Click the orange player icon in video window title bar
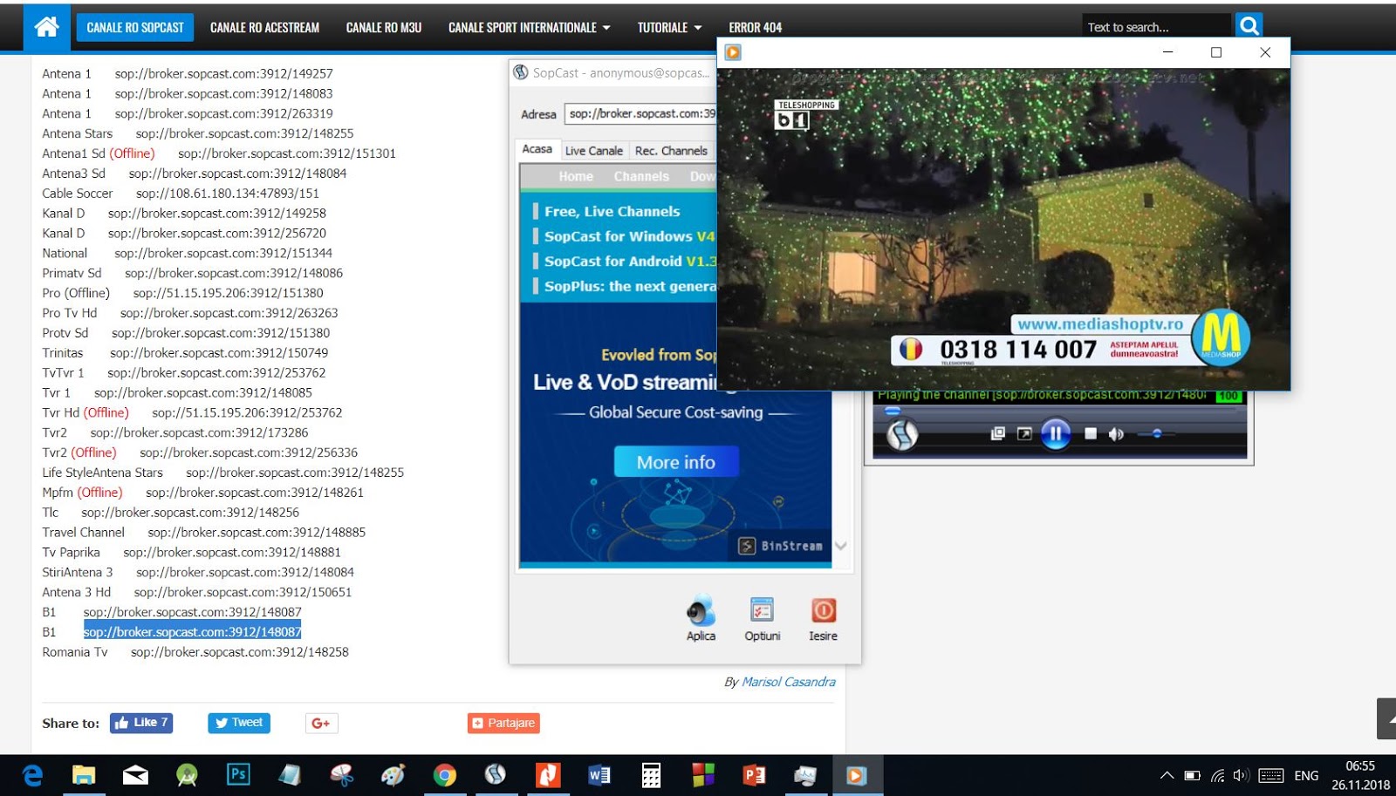The image size is (1396, 796). tap(733, 52)
